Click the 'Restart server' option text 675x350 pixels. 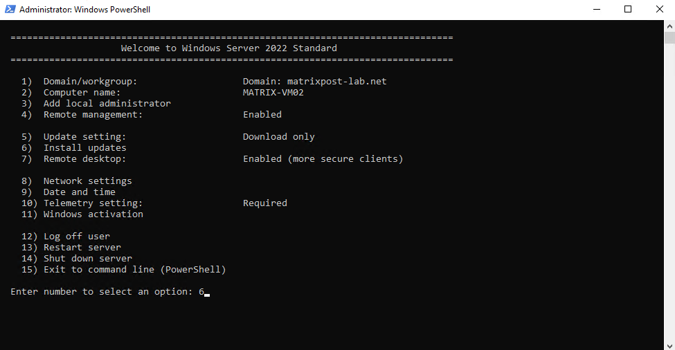pos(82,247)
